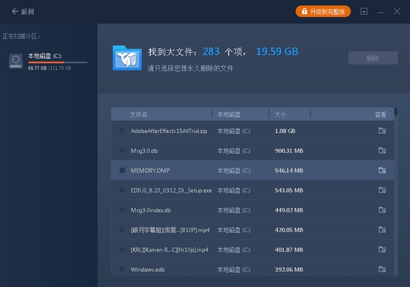Tick the MEMORY.DMP checkbox

122,170
